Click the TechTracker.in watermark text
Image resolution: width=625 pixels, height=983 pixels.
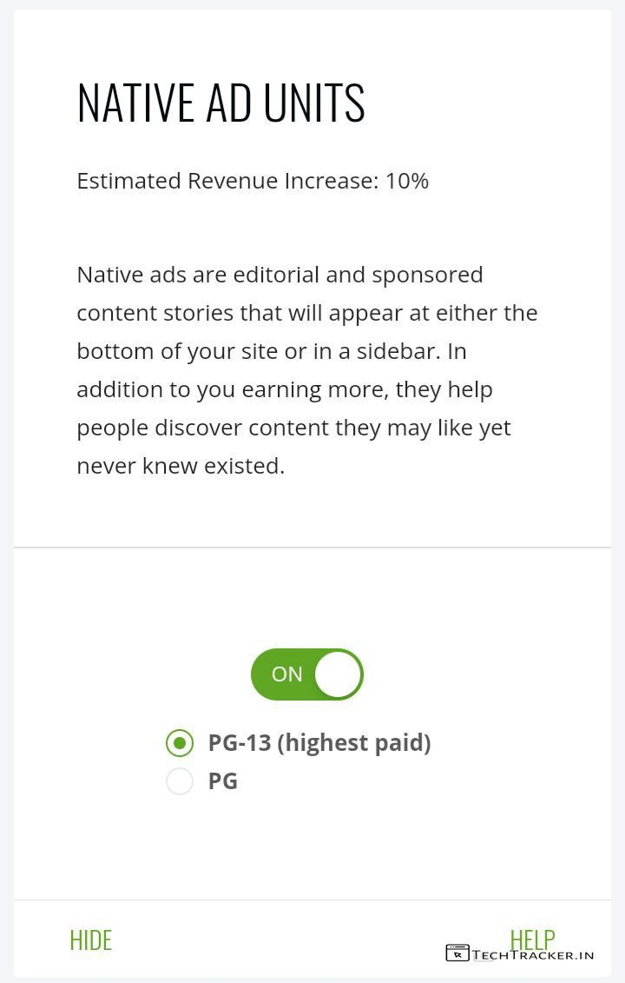click(x=533, y=954)
